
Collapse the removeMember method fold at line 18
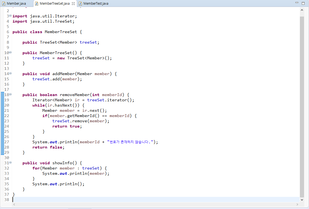tap(11, 94)
